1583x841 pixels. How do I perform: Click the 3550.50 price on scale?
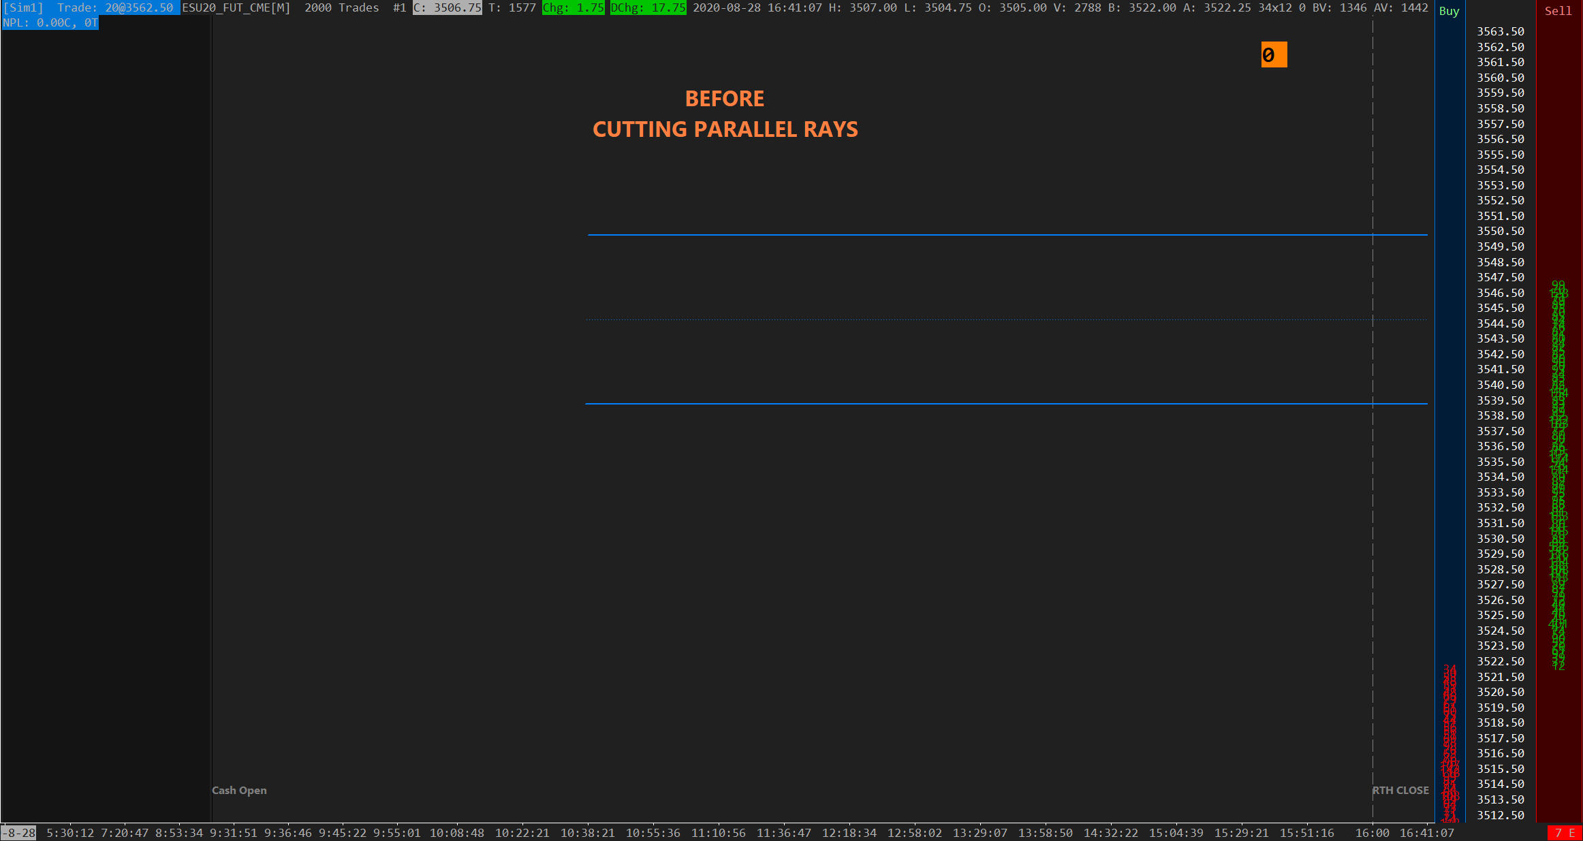pyautogui.click(x=1500, y=231)
